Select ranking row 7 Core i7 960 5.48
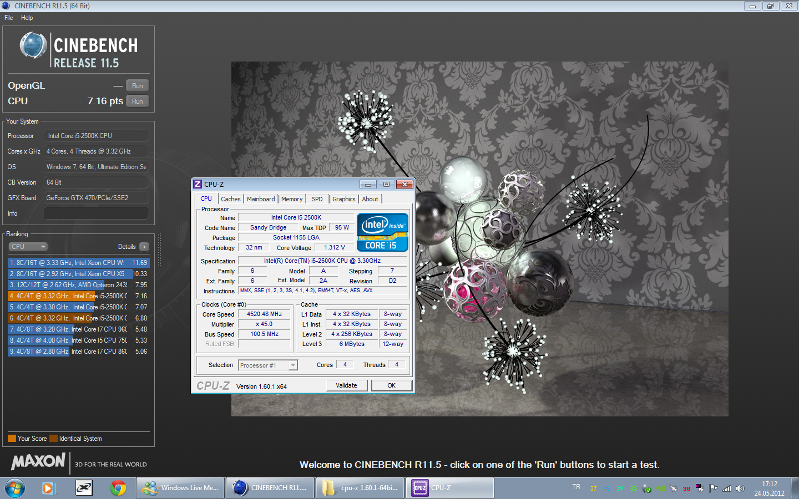The height and width of the screenshot is (499, 799). (x=79, y=329)
